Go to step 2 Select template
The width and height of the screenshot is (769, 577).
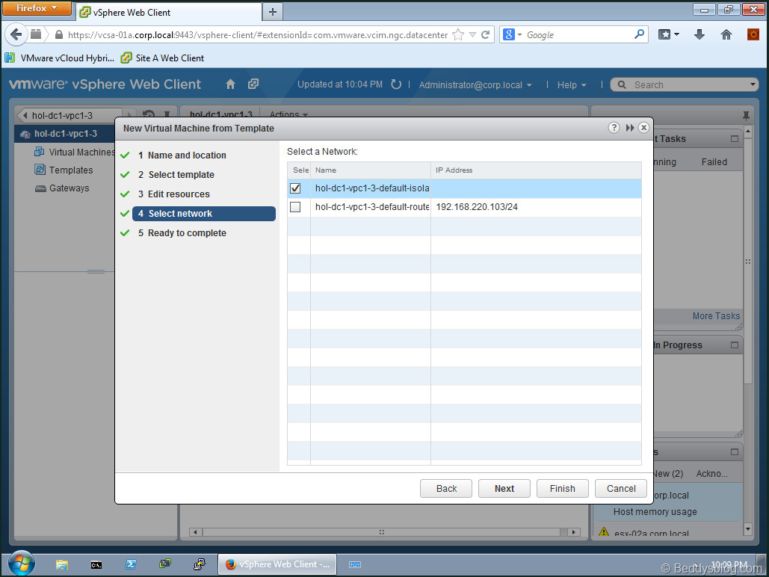point(181,175)
